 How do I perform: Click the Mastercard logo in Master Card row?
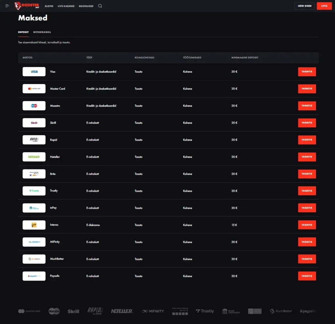coord(34,89)
